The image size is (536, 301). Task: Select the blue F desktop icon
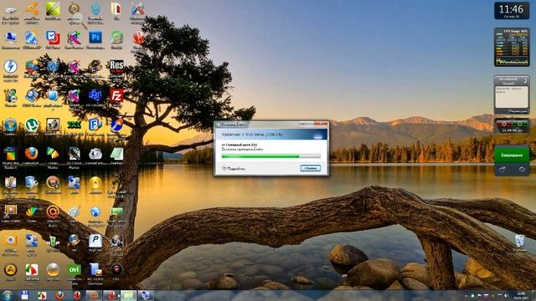pos(95,125)
